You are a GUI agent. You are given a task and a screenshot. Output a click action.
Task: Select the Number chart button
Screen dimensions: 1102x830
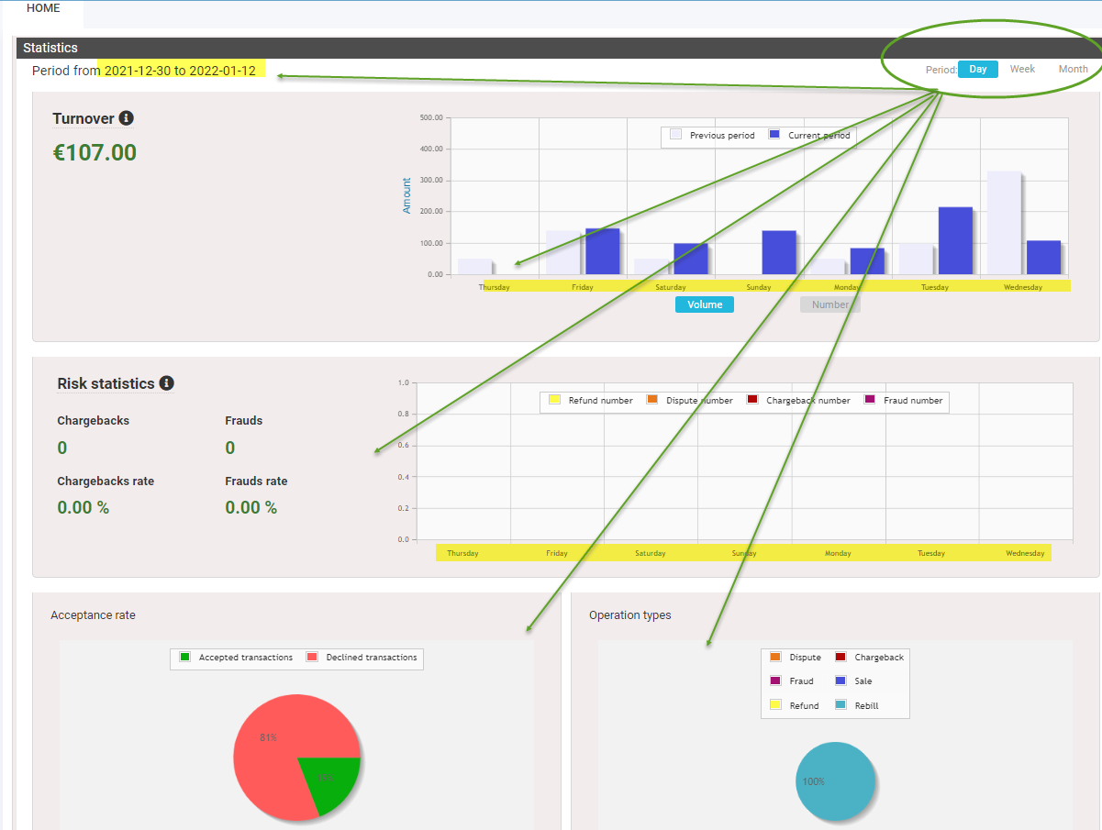829,304
